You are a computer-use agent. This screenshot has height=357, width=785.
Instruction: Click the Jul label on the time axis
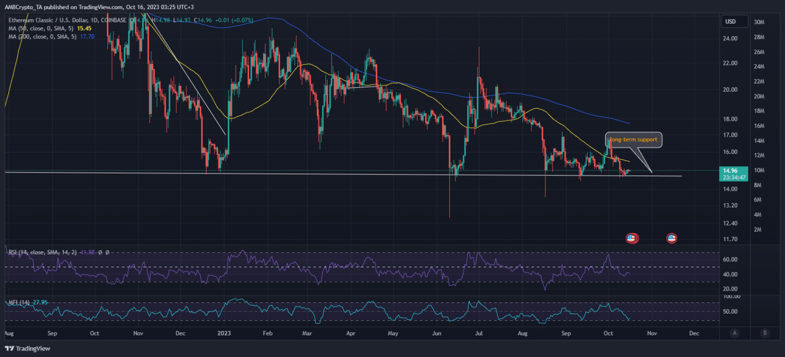479,334
